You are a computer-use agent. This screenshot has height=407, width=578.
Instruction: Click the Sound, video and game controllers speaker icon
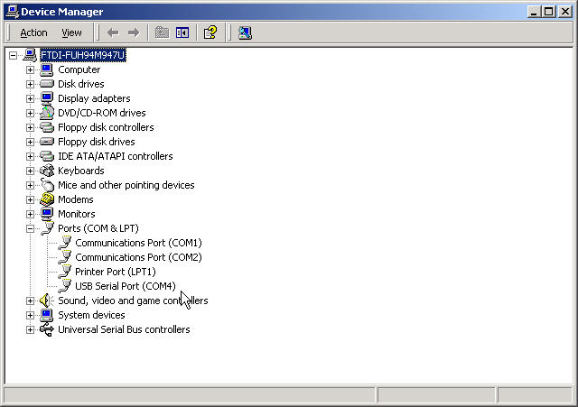[46, 301]
